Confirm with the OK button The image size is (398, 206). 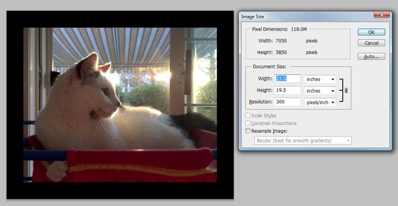tap(371, 32)
